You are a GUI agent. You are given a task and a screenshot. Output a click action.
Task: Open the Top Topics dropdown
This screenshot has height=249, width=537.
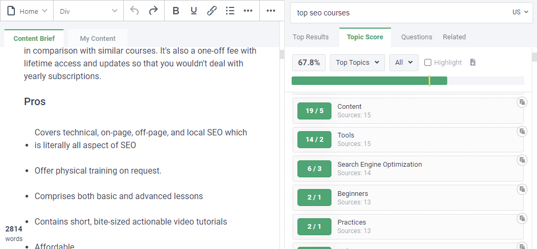point(357,63)
